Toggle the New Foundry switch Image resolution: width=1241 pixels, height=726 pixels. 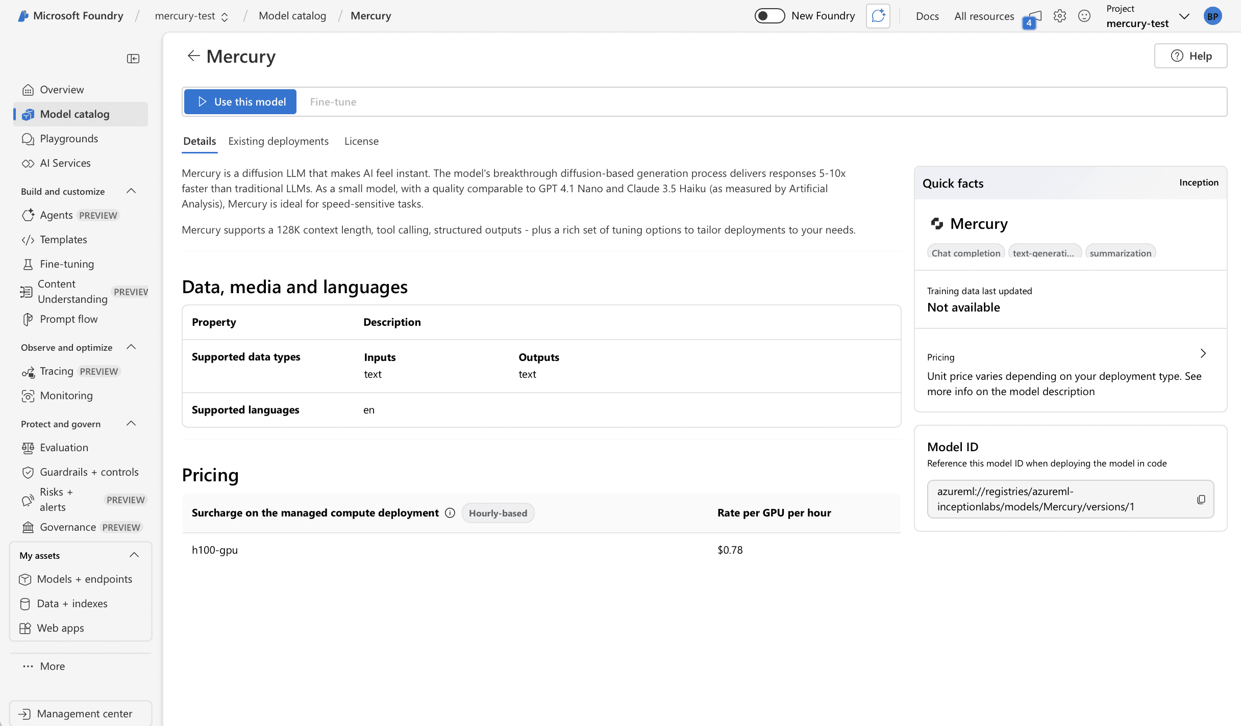click(x=769, y=16)
